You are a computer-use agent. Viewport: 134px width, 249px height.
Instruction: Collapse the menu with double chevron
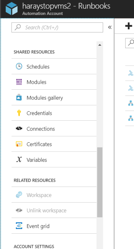click(x=110, y=27)
